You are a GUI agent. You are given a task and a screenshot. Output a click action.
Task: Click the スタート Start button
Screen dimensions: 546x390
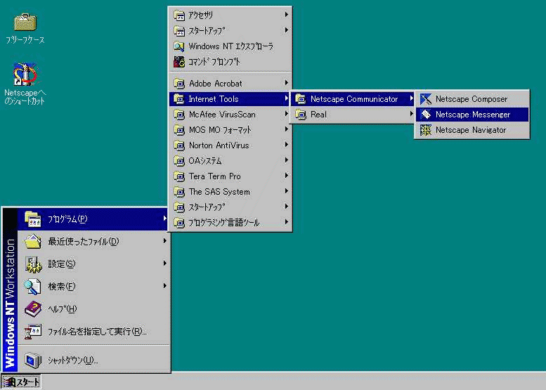click(x=21, y=382)
